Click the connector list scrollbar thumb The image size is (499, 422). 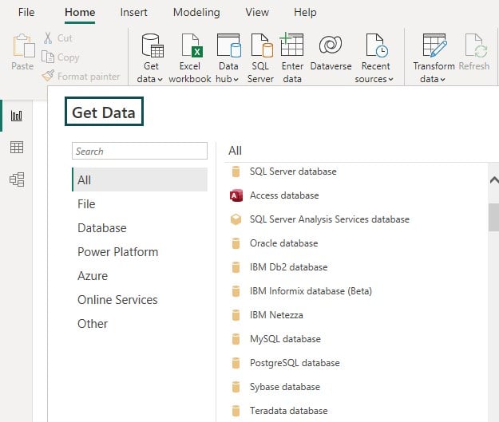coord(494,218)
